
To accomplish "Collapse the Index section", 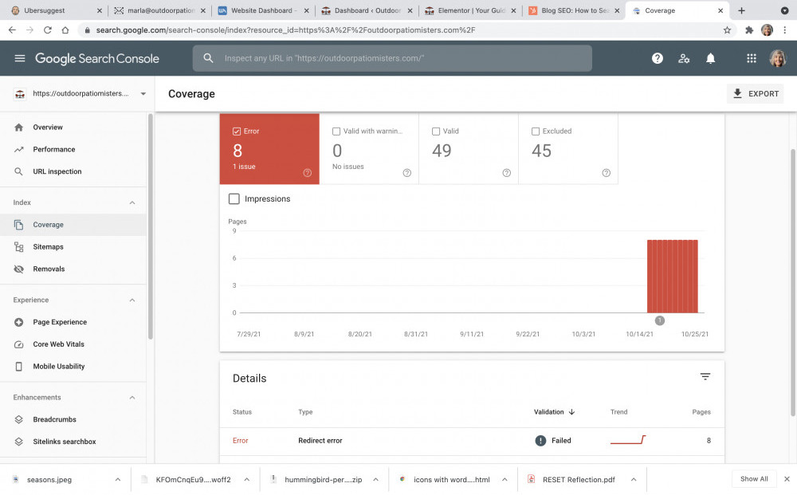I will [132, 202].
